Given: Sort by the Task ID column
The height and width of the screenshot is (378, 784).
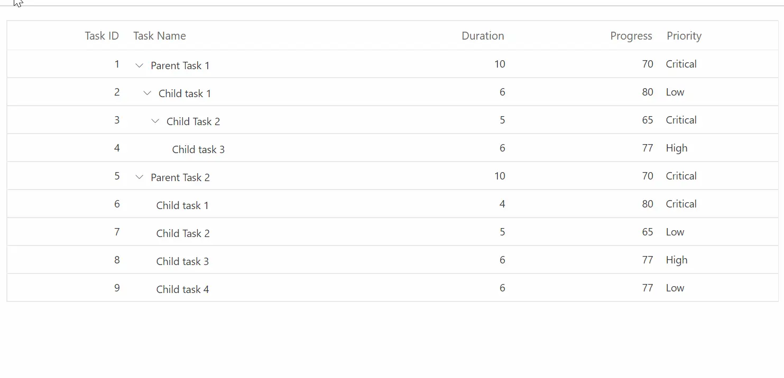Looking at the screenshot, I should [102, 35].
